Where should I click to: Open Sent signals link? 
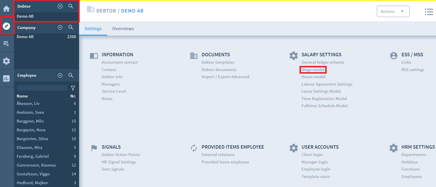[x=113, y=169]
